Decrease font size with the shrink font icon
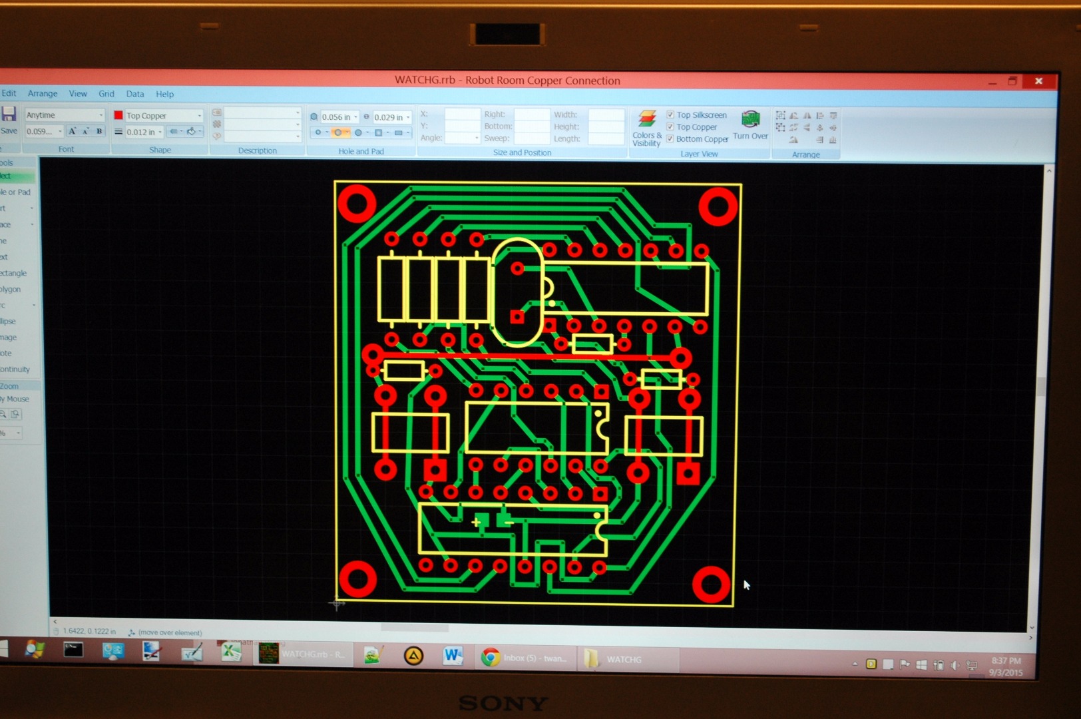 86,131
